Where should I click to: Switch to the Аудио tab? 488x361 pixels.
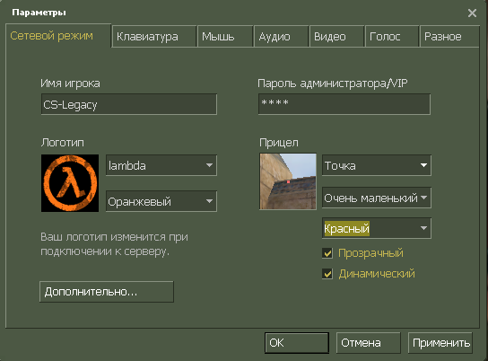(281, 37)
